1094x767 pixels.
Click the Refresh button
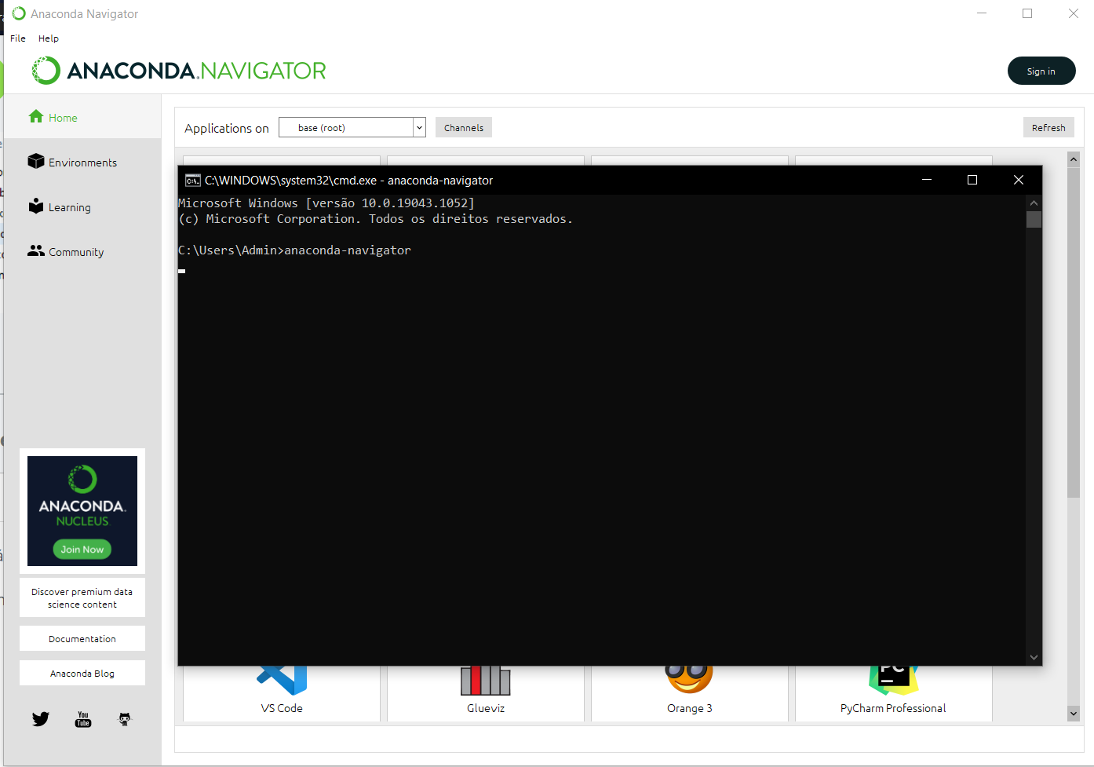coord(1048,127)
